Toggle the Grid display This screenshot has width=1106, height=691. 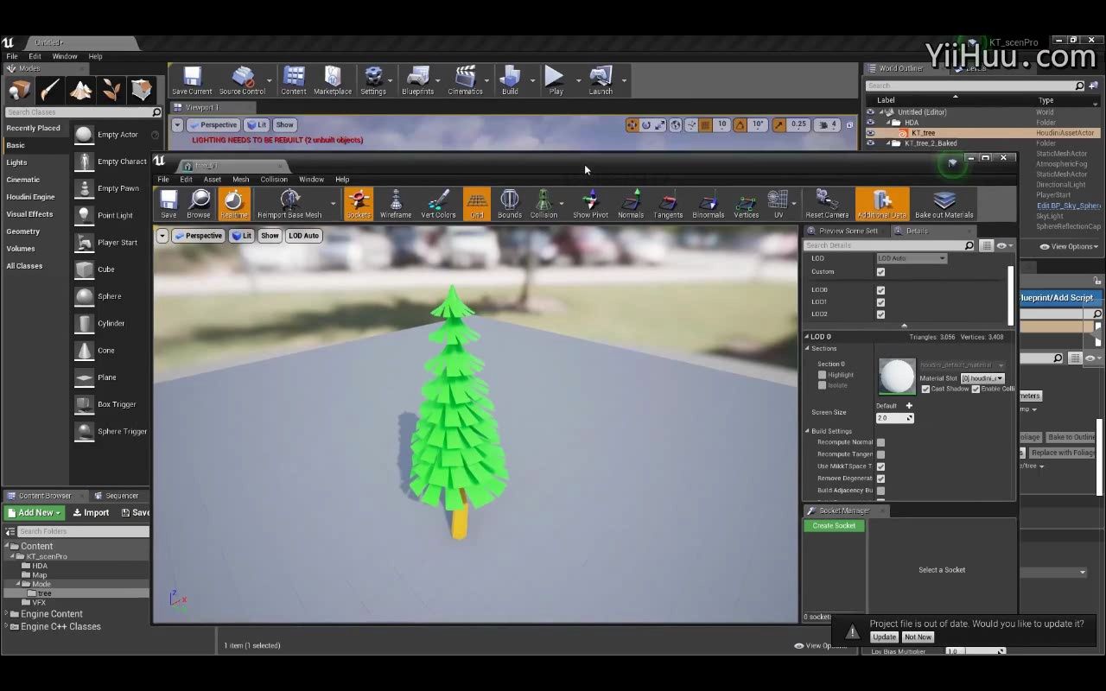(476, 204)
